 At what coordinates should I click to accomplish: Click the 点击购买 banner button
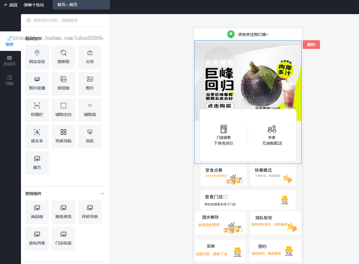click(220, 106)
